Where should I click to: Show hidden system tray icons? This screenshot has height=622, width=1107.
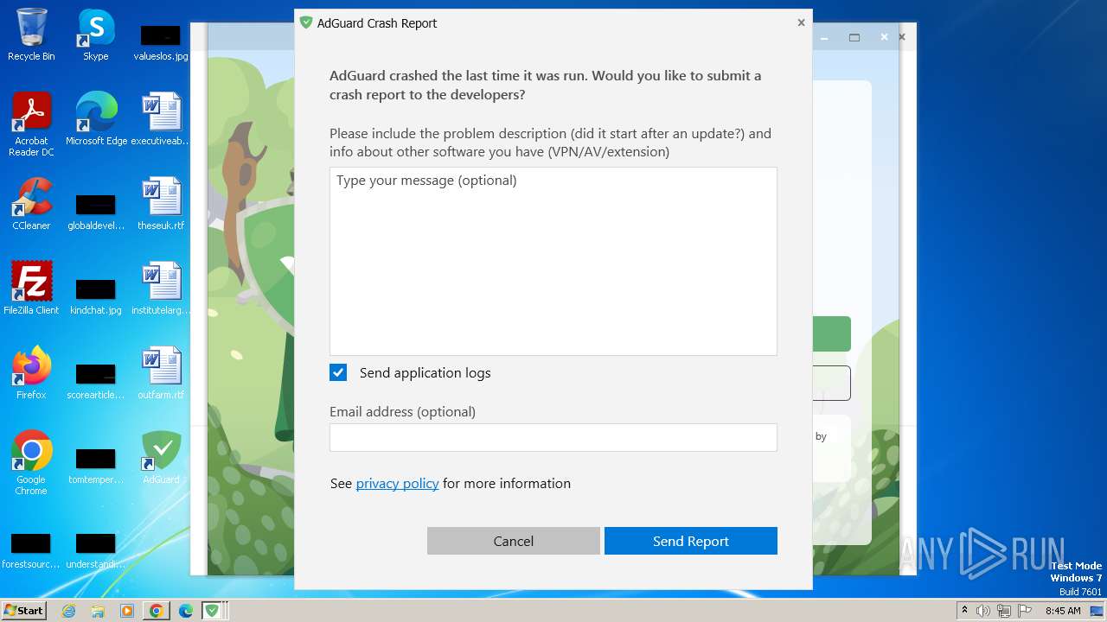tap(964, 611)
